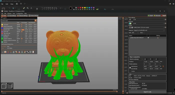
Task: Select Simple mode
Action: tap(150, 16)
